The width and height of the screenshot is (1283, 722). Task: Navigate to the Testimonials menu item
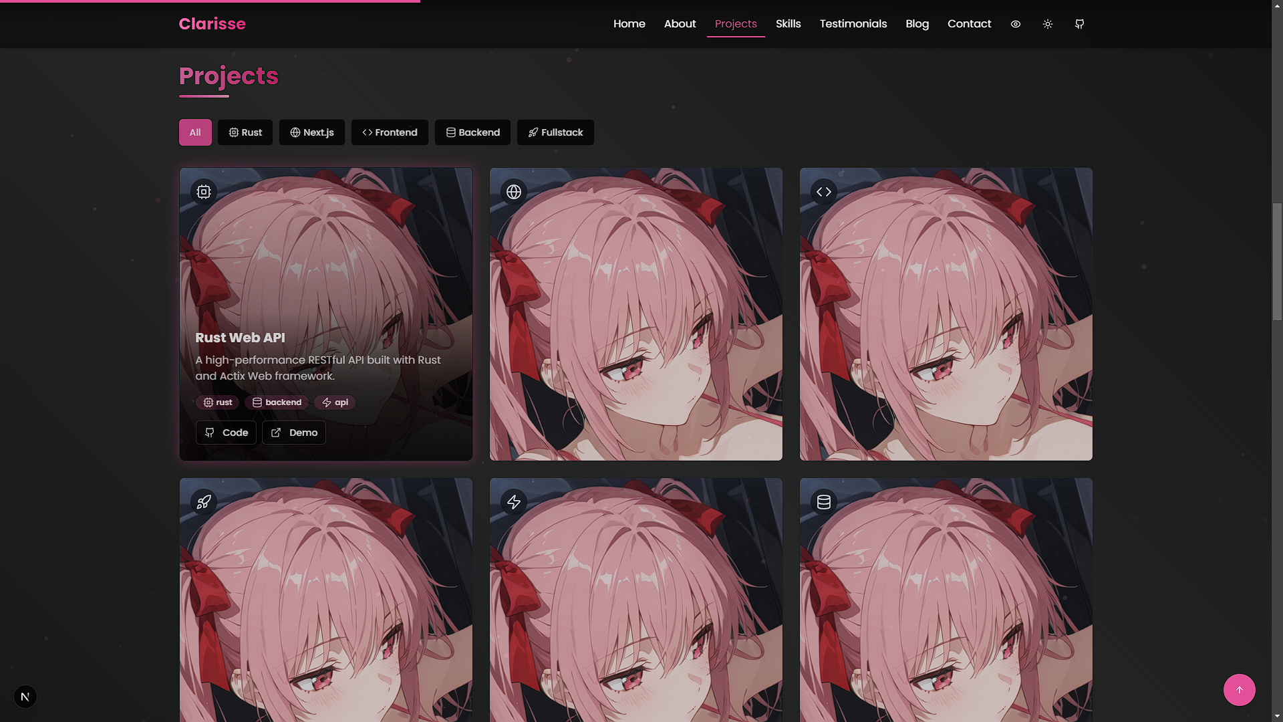tap(853, 24)
